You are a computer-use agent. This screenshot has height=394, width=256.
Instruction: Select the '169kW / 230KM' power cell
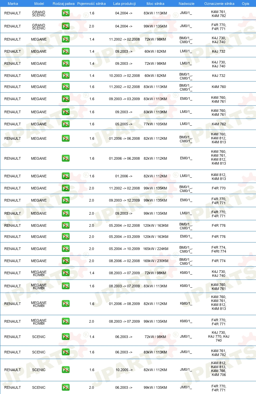[x=155, y=261]
